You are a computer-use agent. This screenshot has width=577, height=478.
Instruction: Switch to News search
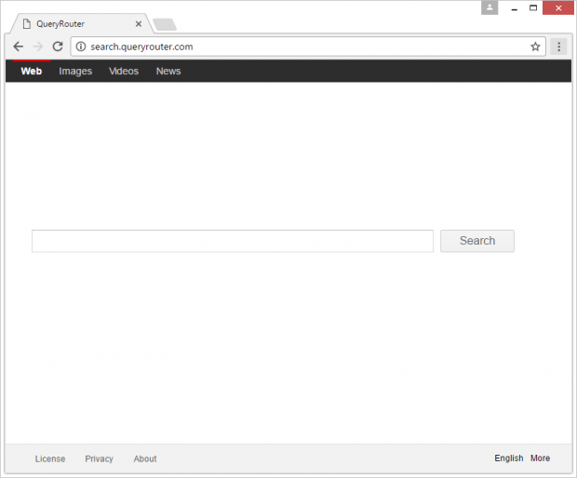pyautogui.click(x=168, y=71)
